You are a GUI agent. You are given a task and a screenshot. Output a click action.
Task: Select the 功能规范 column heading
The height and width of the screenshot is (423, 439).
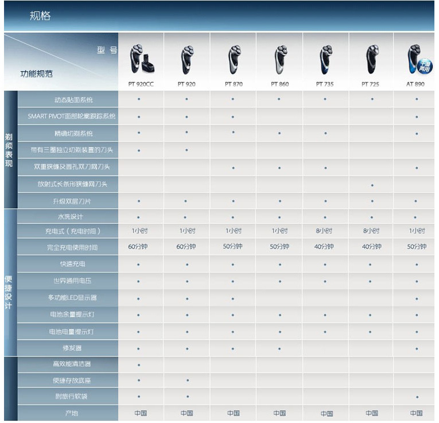37,74
